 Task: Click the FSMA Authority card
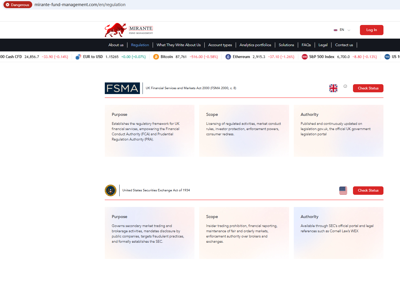coord(338,131)
